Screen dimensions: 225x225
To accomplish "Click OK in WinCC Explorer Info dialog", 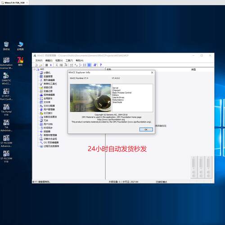I will pos(146,130).
